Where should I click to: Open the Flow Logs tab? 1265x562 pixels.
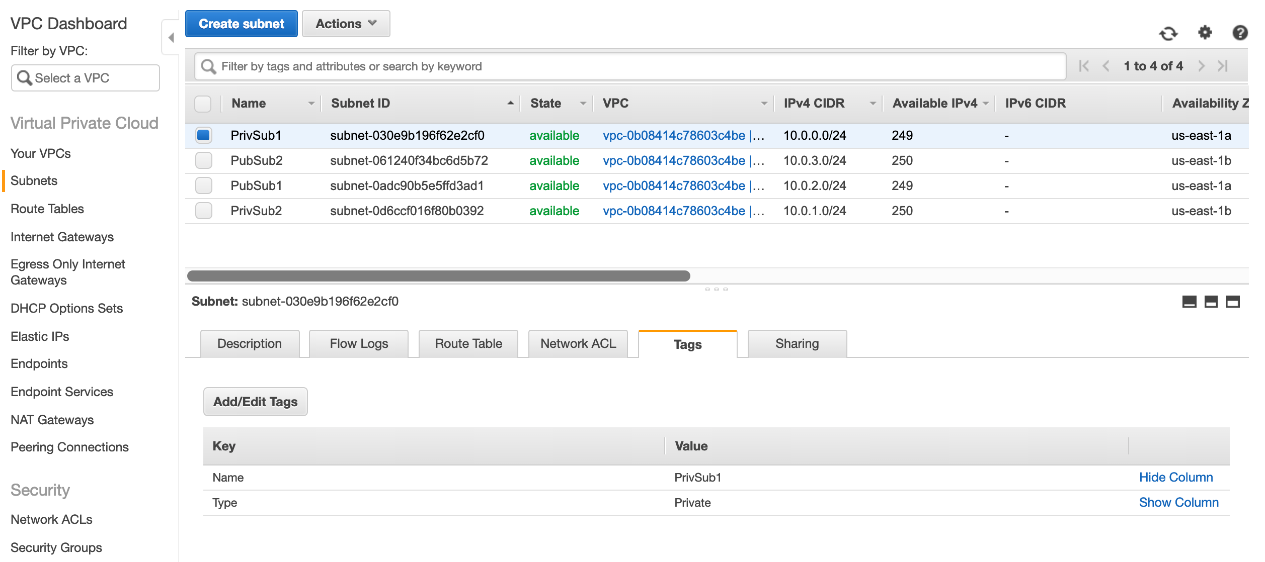click(358, 343)
